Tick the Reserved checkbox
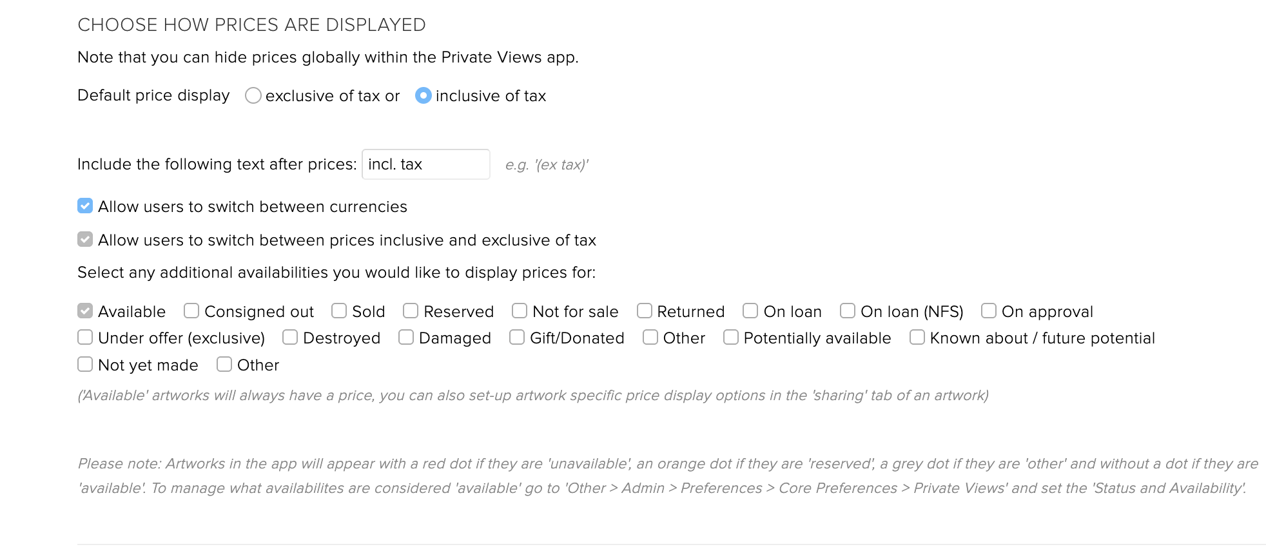Image resolution: width=1266 pixels, height=549 pixels. pyautogui.click(x=411, y=311)
